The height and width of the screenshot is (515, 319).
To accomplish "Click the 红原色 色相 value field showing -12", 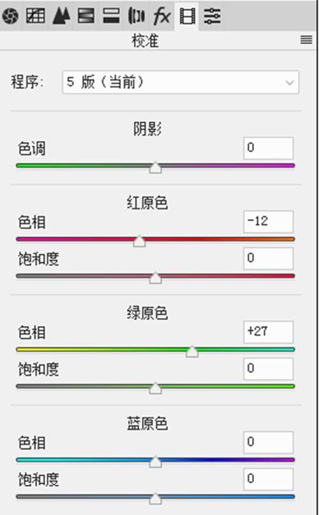I will click(x=268, y=222).
